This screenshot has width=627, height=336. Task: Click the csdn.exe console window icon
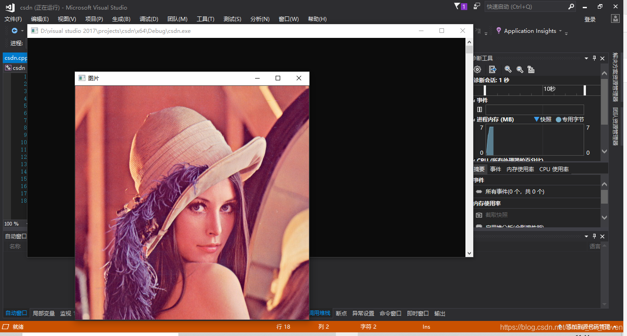(x=34, y=31)
